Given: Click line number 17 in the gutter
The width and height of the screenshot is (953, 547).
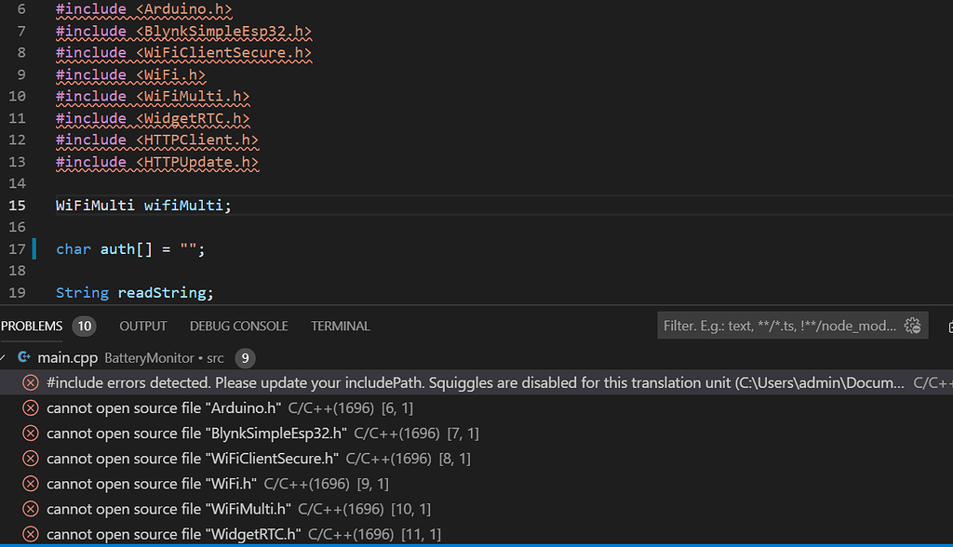Looking at the screenshot, I should [x=17, y=249].
